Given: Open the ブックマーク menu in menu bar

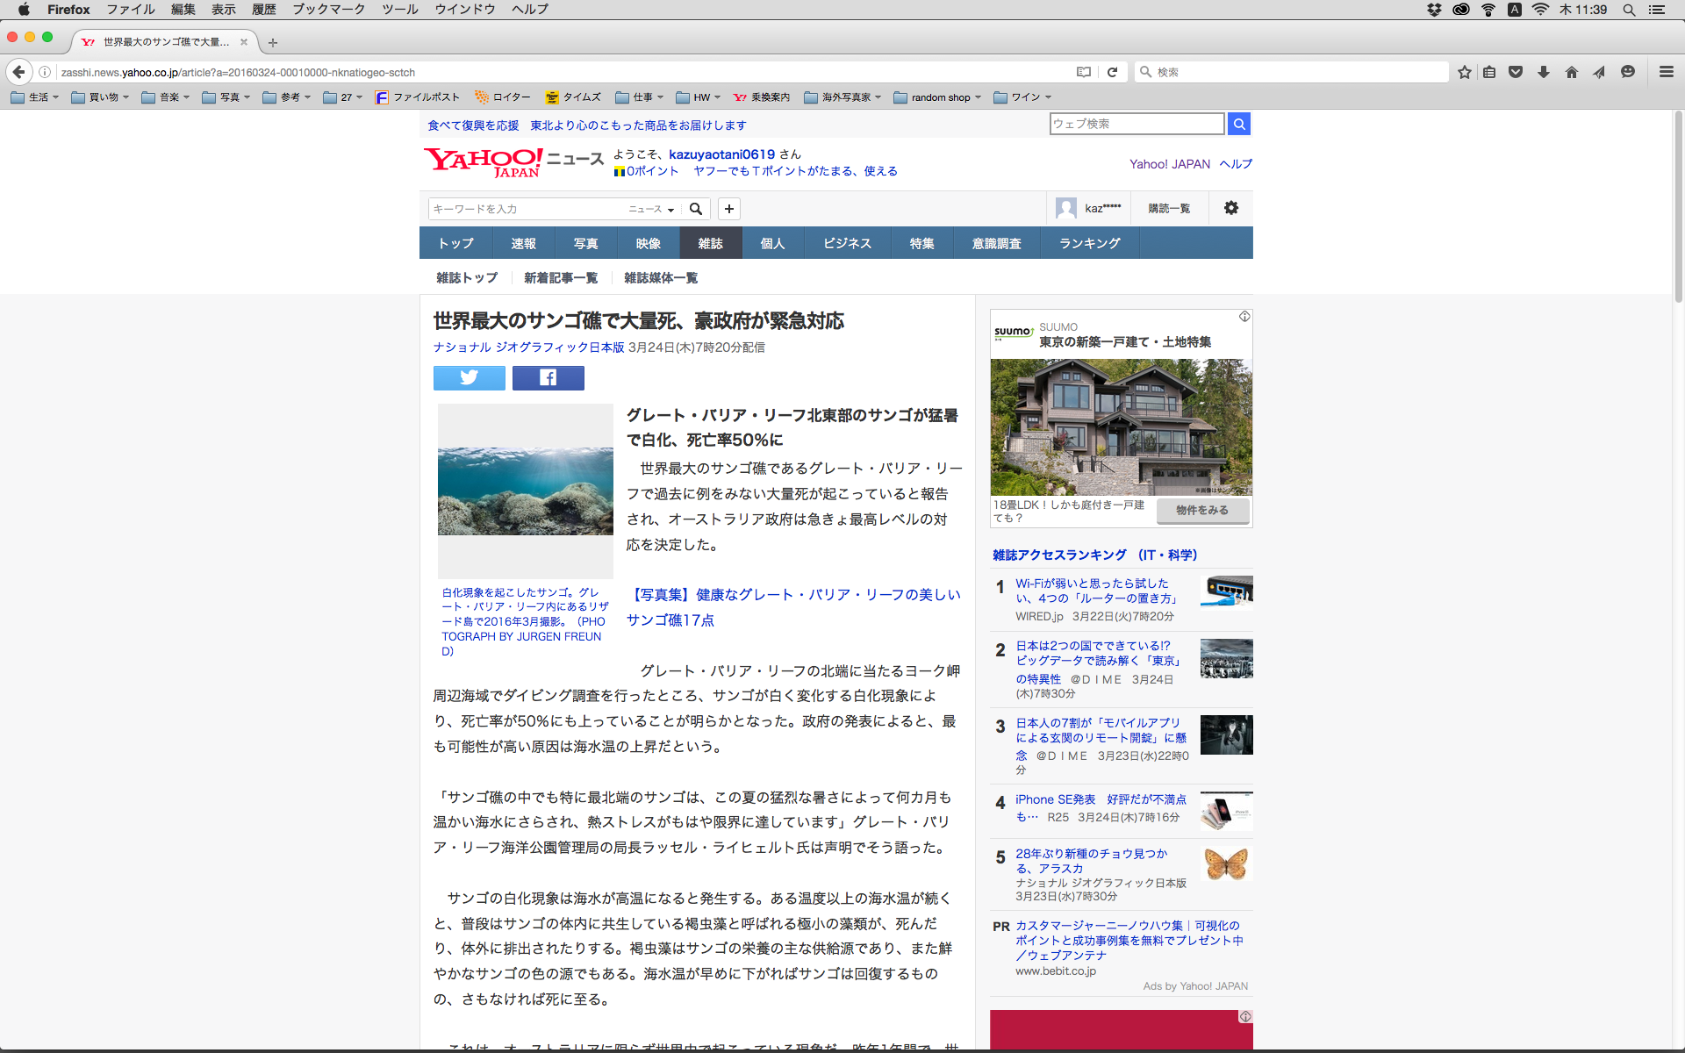Looking at the screenshot, I should click(328, 9).
